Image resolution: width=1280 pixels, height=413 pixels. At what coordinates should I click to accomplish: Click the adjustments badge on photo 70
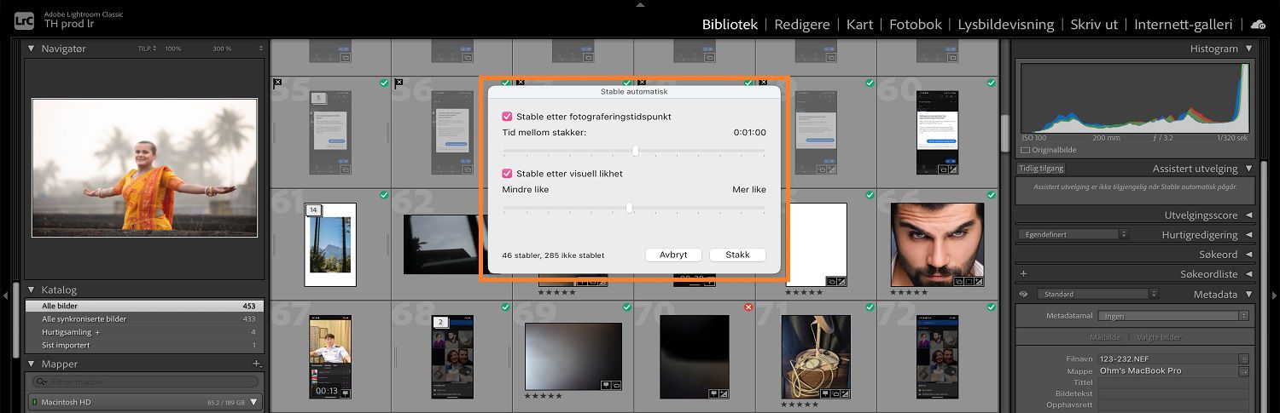point(724,393)
